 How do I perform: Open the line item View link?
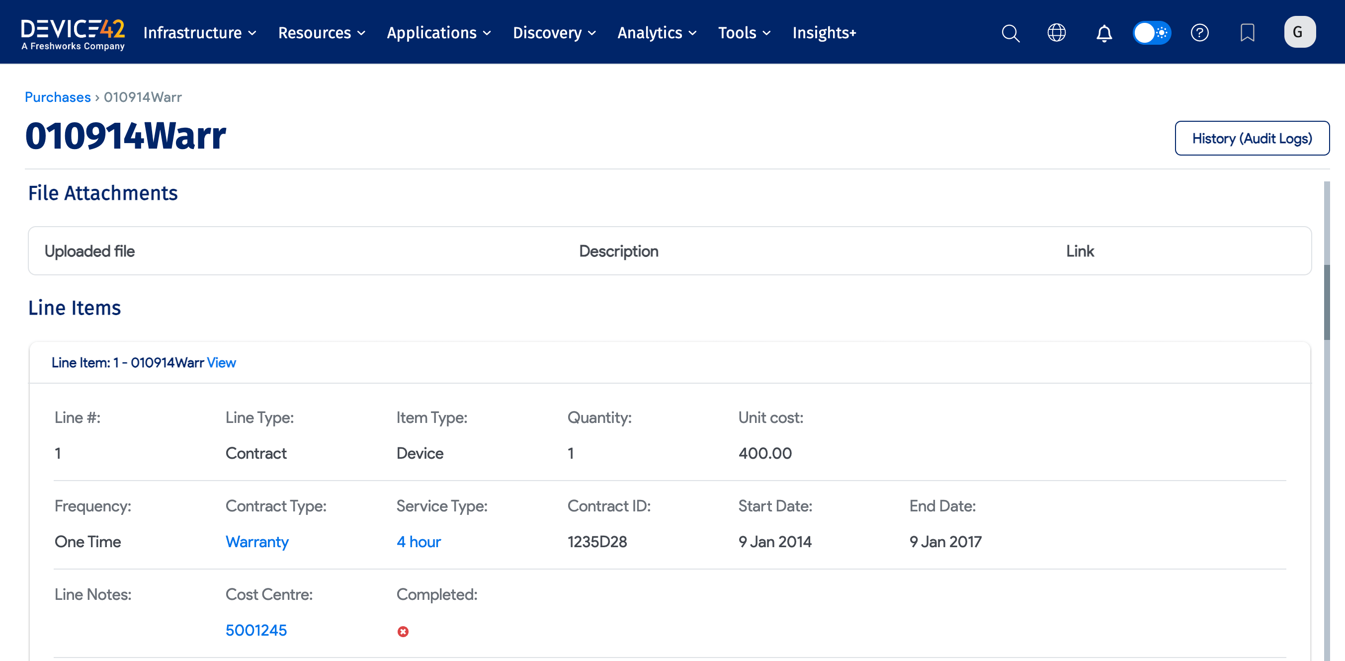[221, 362]
